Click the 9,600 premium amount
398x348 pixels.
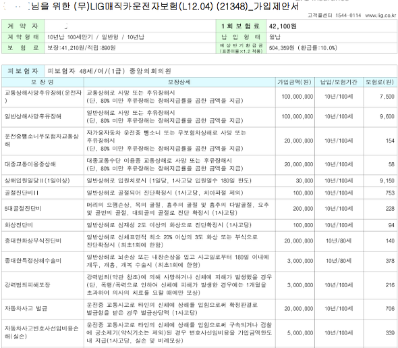[x=387, y=116]
